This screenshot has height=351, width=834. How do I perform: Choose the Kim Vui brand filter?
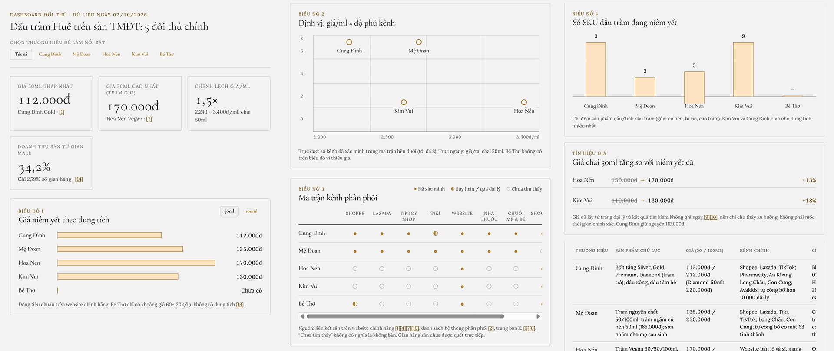[140, 55]
